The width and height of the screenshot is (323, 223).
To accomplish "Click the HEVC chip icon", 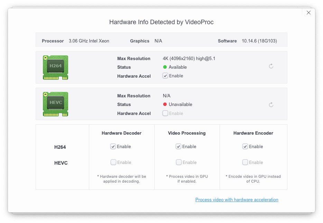I will [x=55, y=104].
